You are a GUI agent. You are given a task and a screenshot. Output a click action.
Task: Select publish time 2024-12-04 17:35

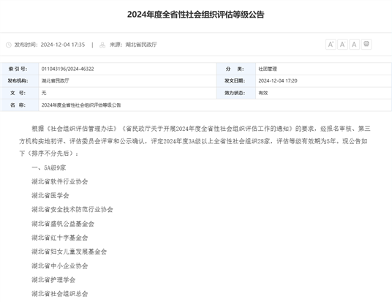(x=63, y=45)
